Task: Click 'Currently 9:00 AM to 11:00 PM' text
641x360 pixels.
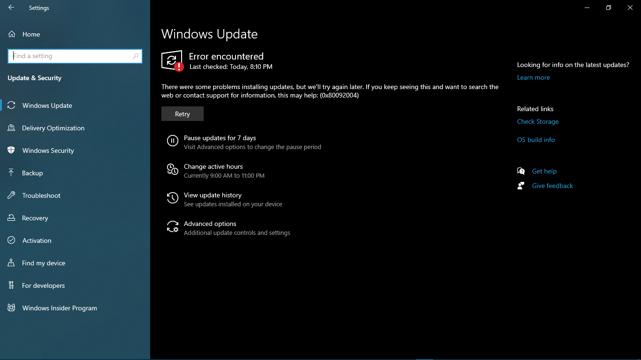Action: point(224,175)
